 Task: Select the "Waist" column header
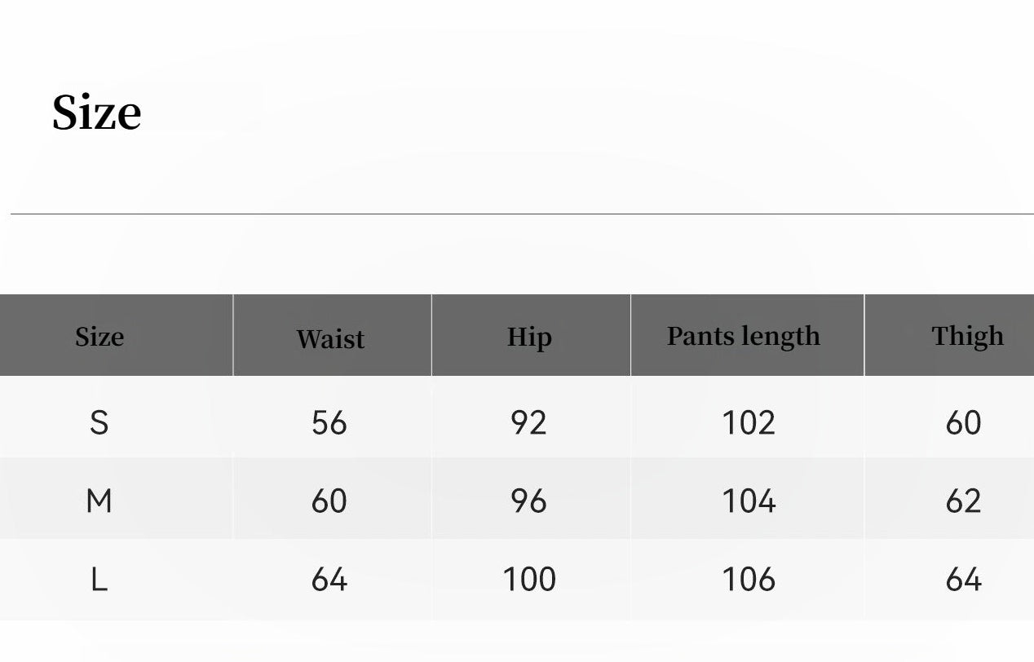(330, 339)
